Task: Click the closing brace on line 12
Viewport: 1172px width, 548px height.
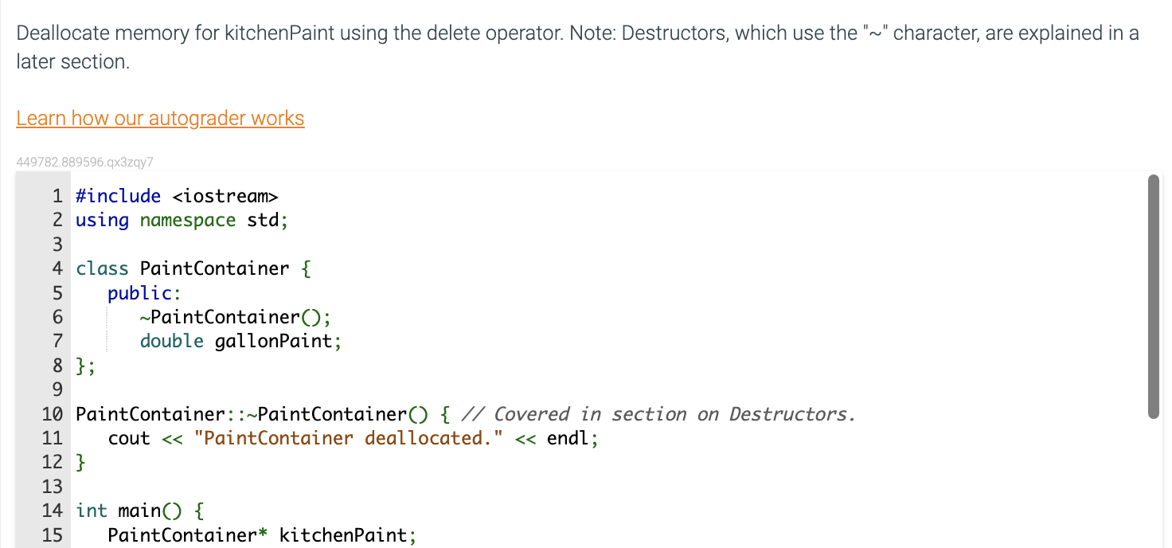Action: (x=79, y=462)
